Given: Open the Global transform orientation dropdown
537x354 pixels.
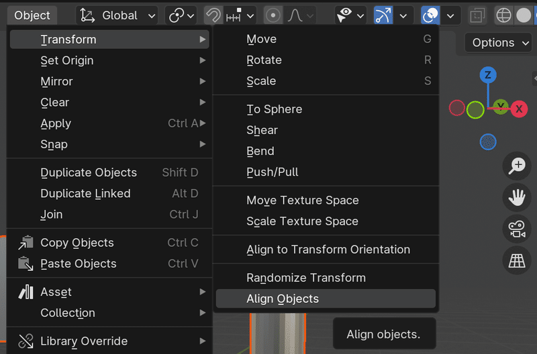Looking at the screenshot, I should click(117, 15).
